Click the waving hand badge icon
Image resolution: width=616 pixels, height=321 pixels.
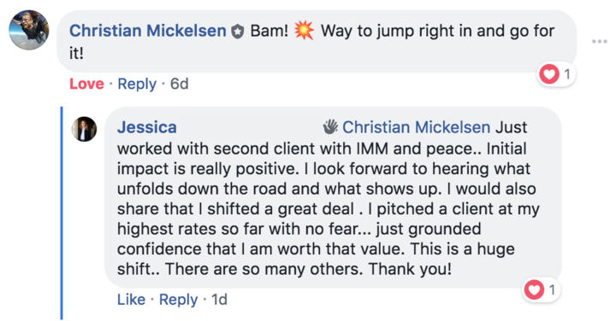(x=330, y=127)
